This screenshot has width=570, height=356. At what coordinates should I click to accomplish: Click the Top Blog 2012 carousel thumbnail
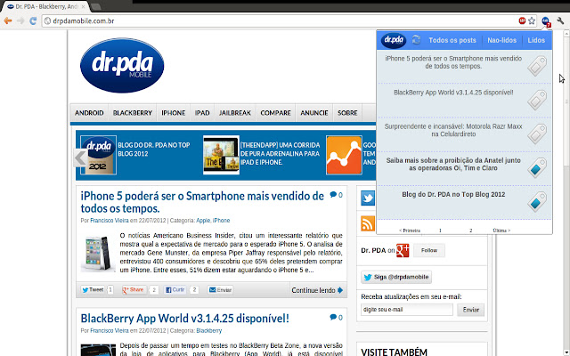point(99,155)
